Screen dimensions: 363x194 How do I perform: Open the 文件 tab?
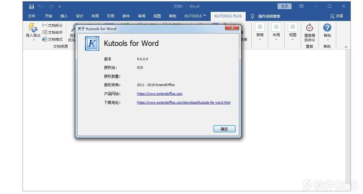[x=32, y=16]
